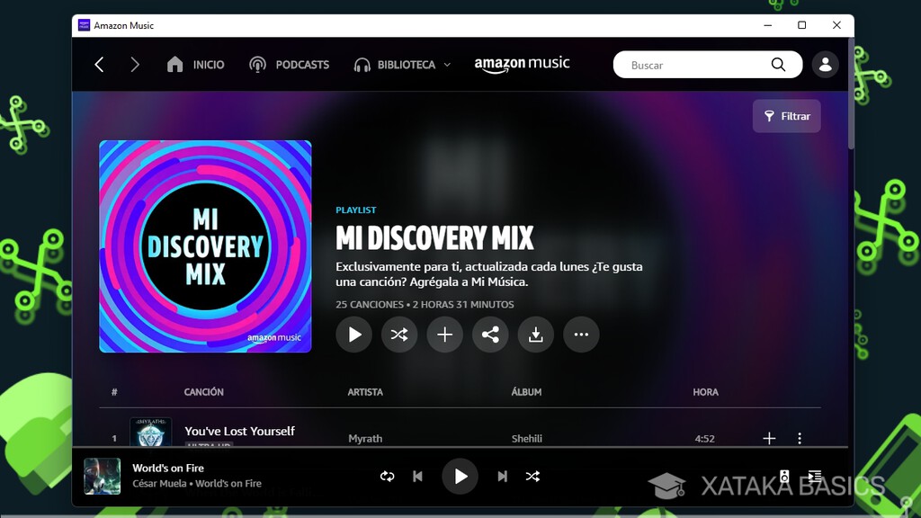This screenshot has height=518, width=921.
Task: Switch to the PODCASTS section
Action: tap(289, 65)
